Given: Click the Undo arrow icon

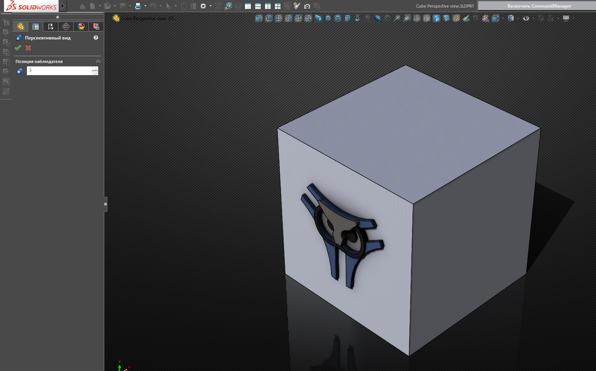Looking at the screenshot, I should tap(153, 6).
